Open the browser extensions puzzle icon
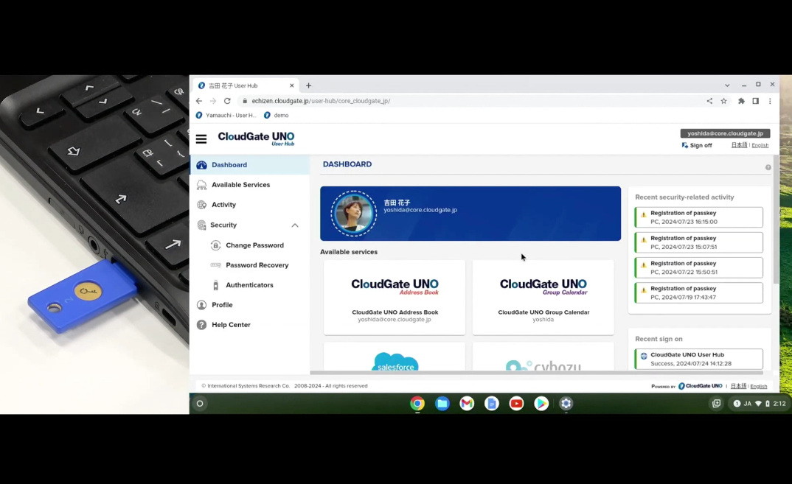 (x=741, y=101)
